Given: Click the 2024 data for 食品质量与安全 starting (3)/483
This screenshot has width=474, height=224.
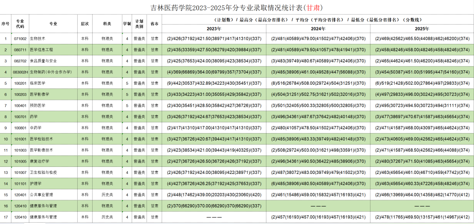Looking at the screenshot, I should (x=318, y=61).
